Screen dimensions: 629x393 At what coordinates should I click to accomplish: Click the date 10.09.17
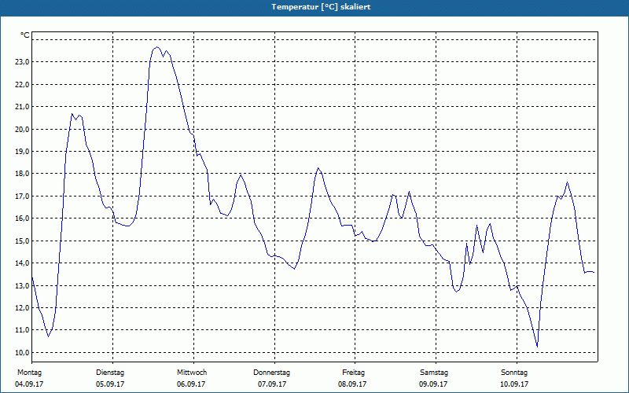pos(514,384)
